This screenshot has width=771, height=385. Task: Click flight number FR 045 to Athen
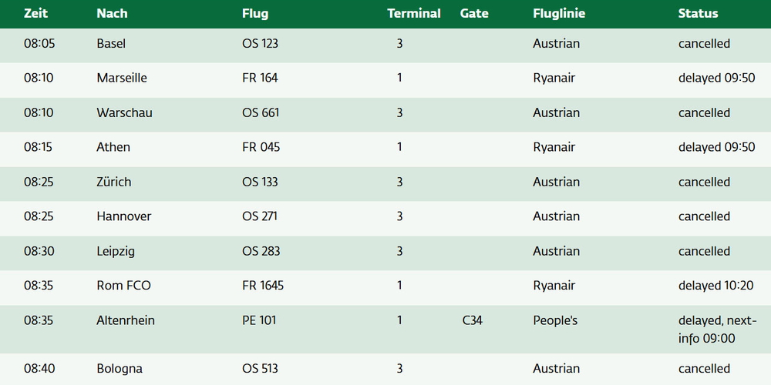pos(260,147)
